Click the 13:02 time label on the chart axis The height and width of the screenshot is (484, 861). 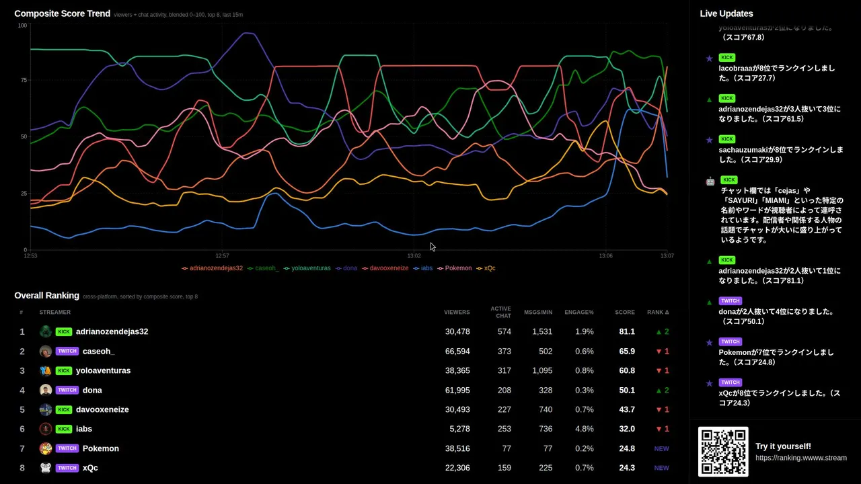[x=414, y=256]
